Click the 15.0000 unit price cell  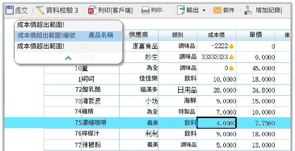pos(256,101)
